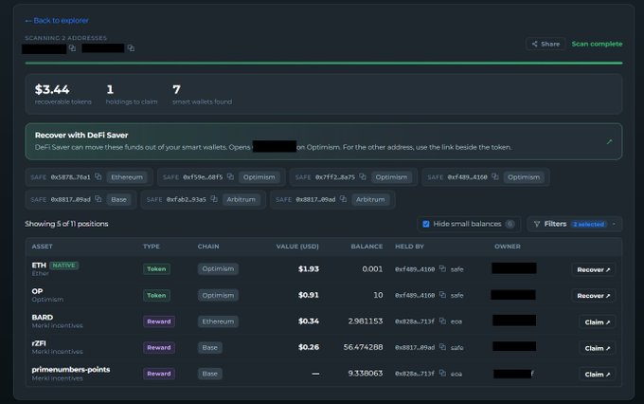Click the Token type badge in OP row
644x404 pixels.
(156, 295)
